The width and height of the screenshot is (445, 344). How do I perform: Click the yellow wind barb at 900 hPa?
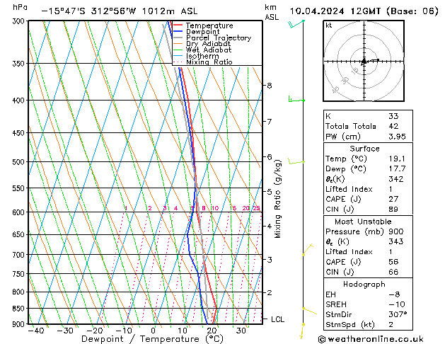pos(303,331)
